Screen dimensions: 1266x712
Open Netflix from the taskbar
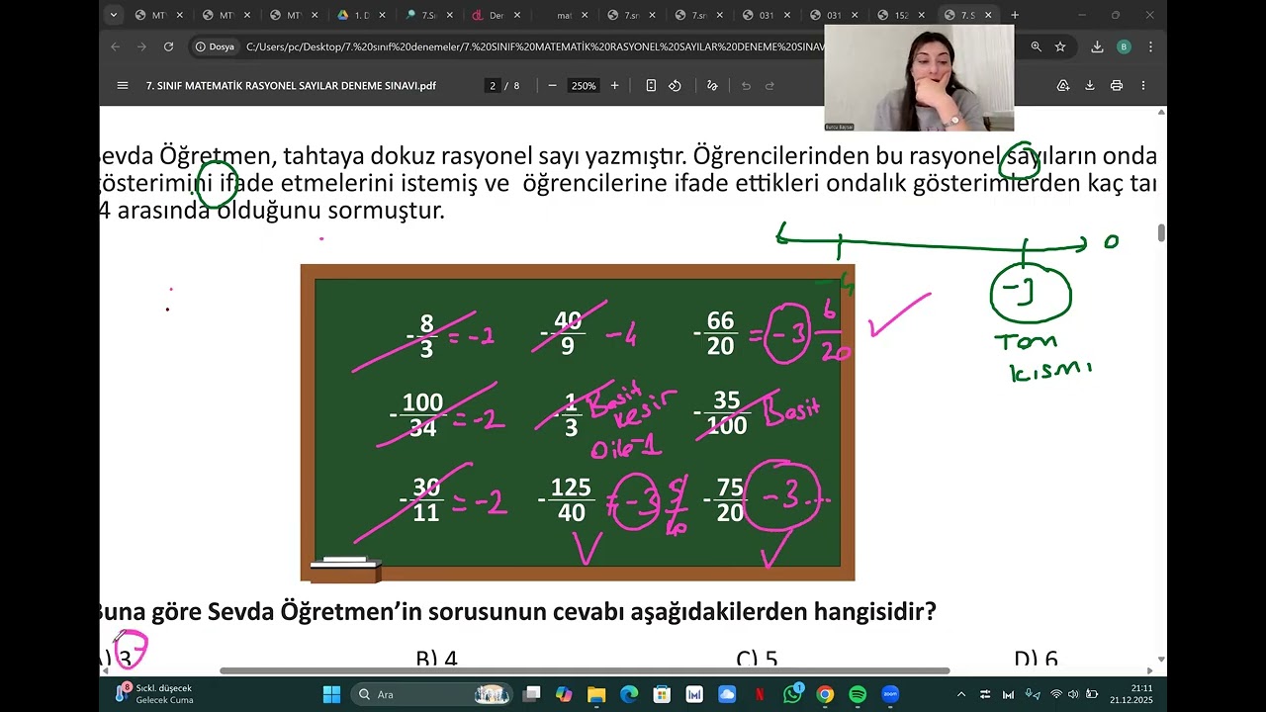point(760,694)
